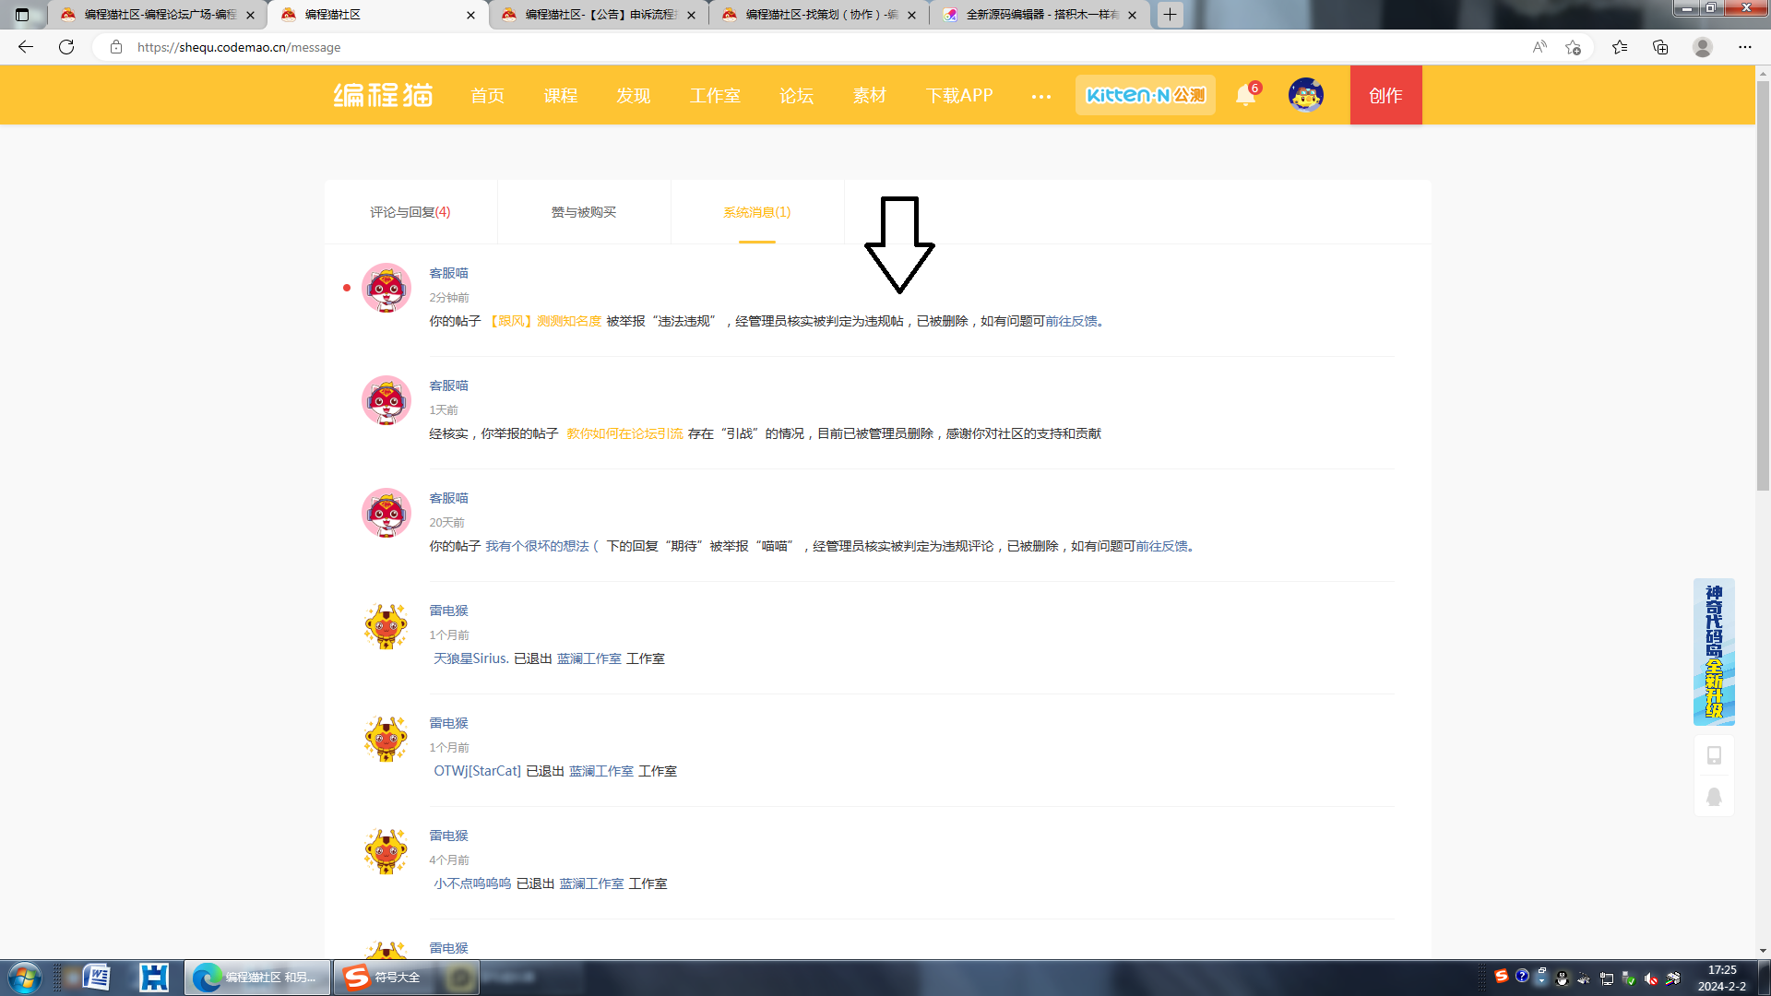Image resolution: width=1771 pixels, height=996 pixels.
Task: Open the H app in taskbar
Action: click(154, 978)
